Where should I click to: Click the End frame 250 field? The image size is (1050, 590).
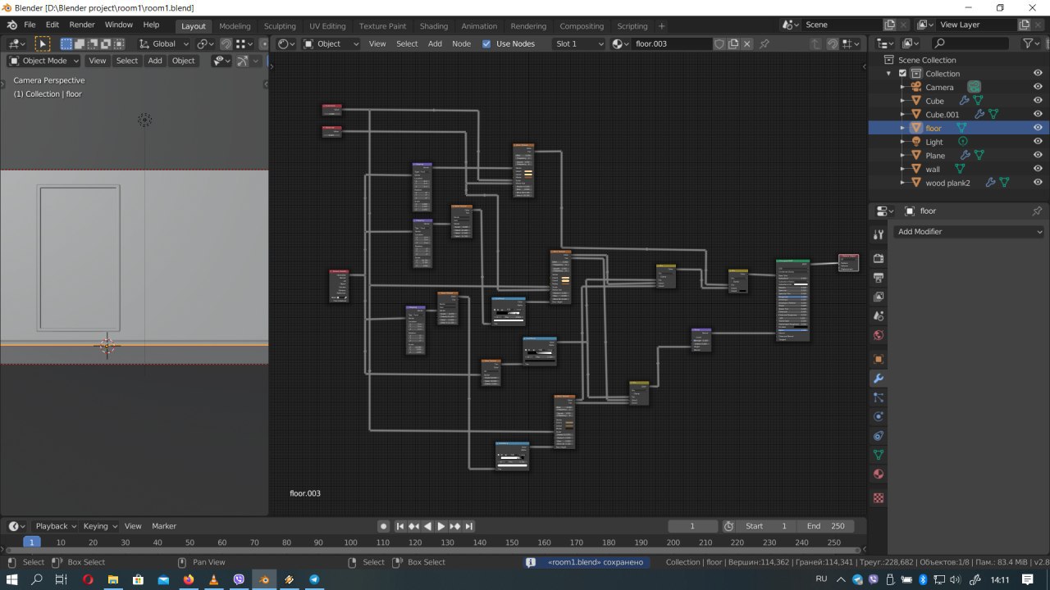point(825,526)
